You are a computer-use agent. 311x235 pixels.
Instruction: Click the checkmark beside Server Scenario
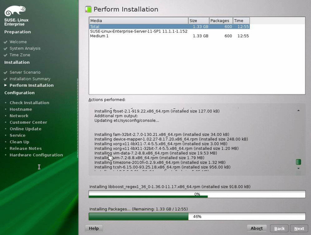[6, 73]
